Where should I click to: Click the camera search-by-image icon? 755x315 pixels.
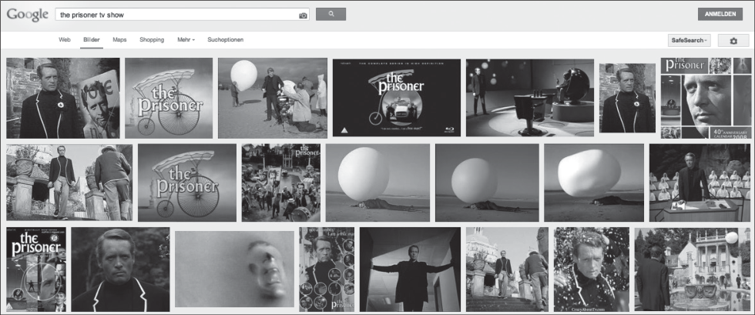(303, 15)
